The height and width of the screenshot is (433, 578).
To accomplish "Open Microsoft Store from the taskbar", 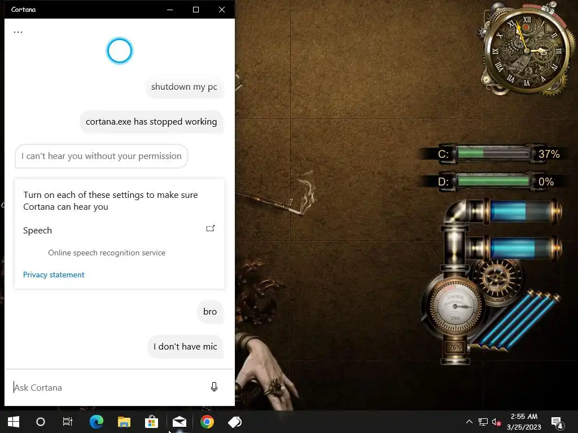I will coord(151,422).
